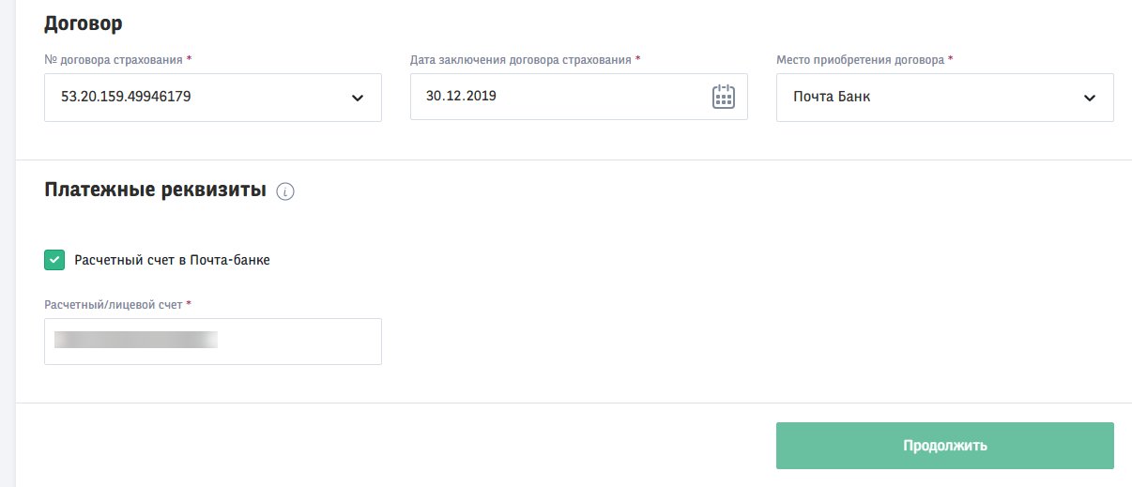Viewport: 1132px width, 487px height.
Task: Click the Расчетный/лицевой счет field label
Action: (117, 304)
